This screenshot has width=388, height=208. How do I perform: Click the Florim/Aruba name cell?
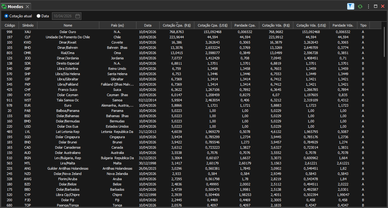[x=68, y=179]
